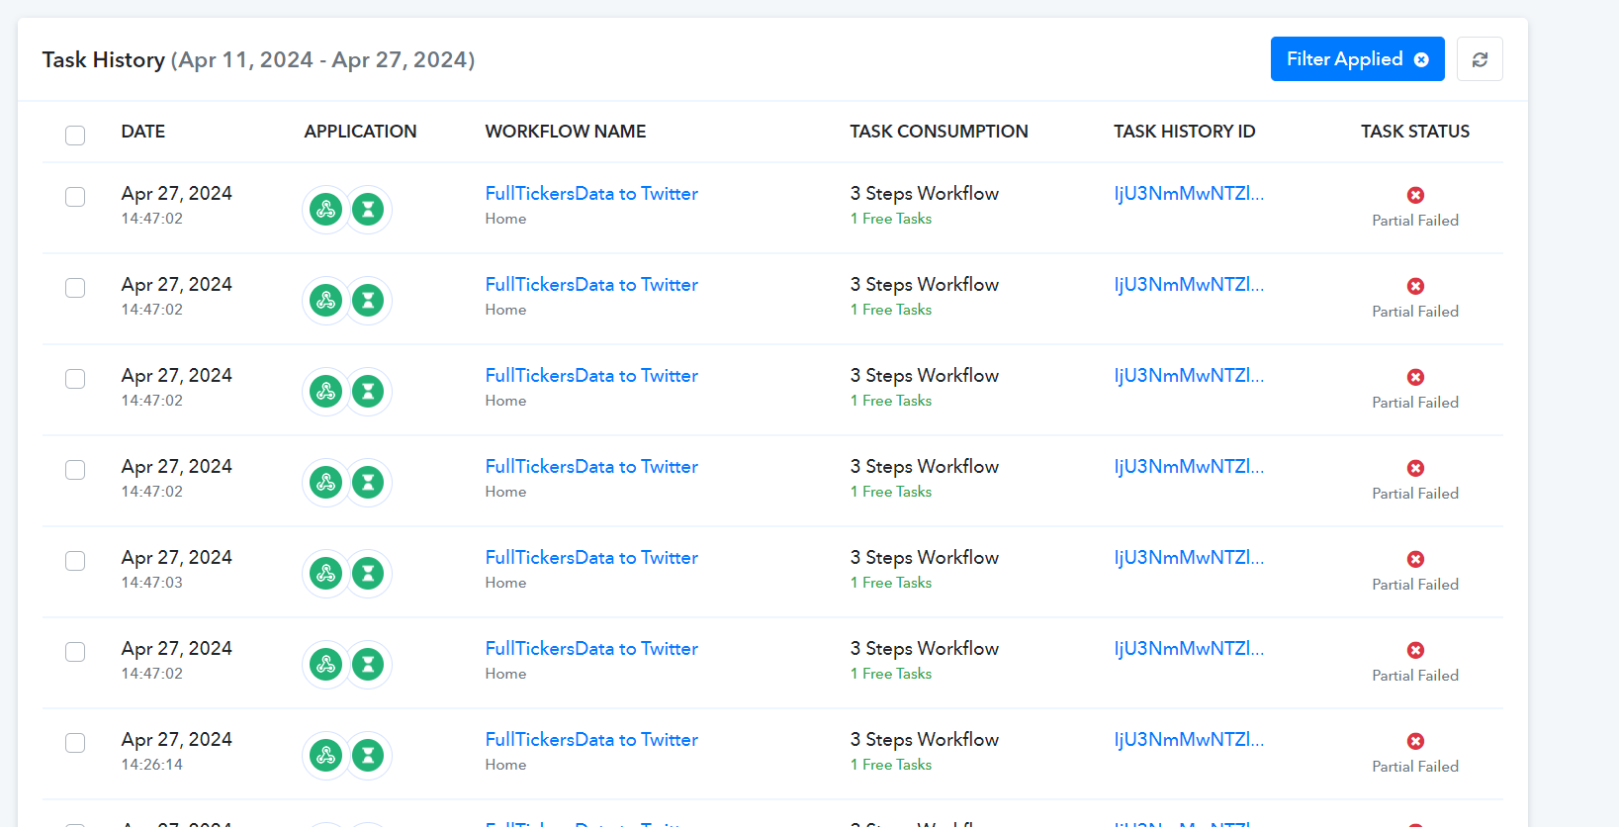The width and height of the screenshot is (1619, 827).
Task: Click the hourglass delay icon in the third row
Action: (368, 392)
